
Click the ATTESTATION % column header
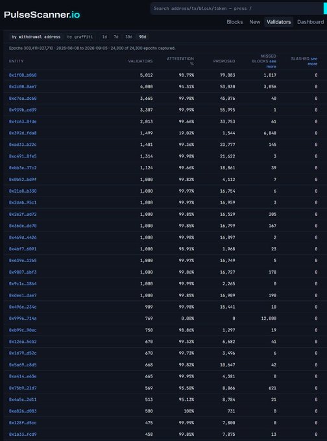pos(180,62)
